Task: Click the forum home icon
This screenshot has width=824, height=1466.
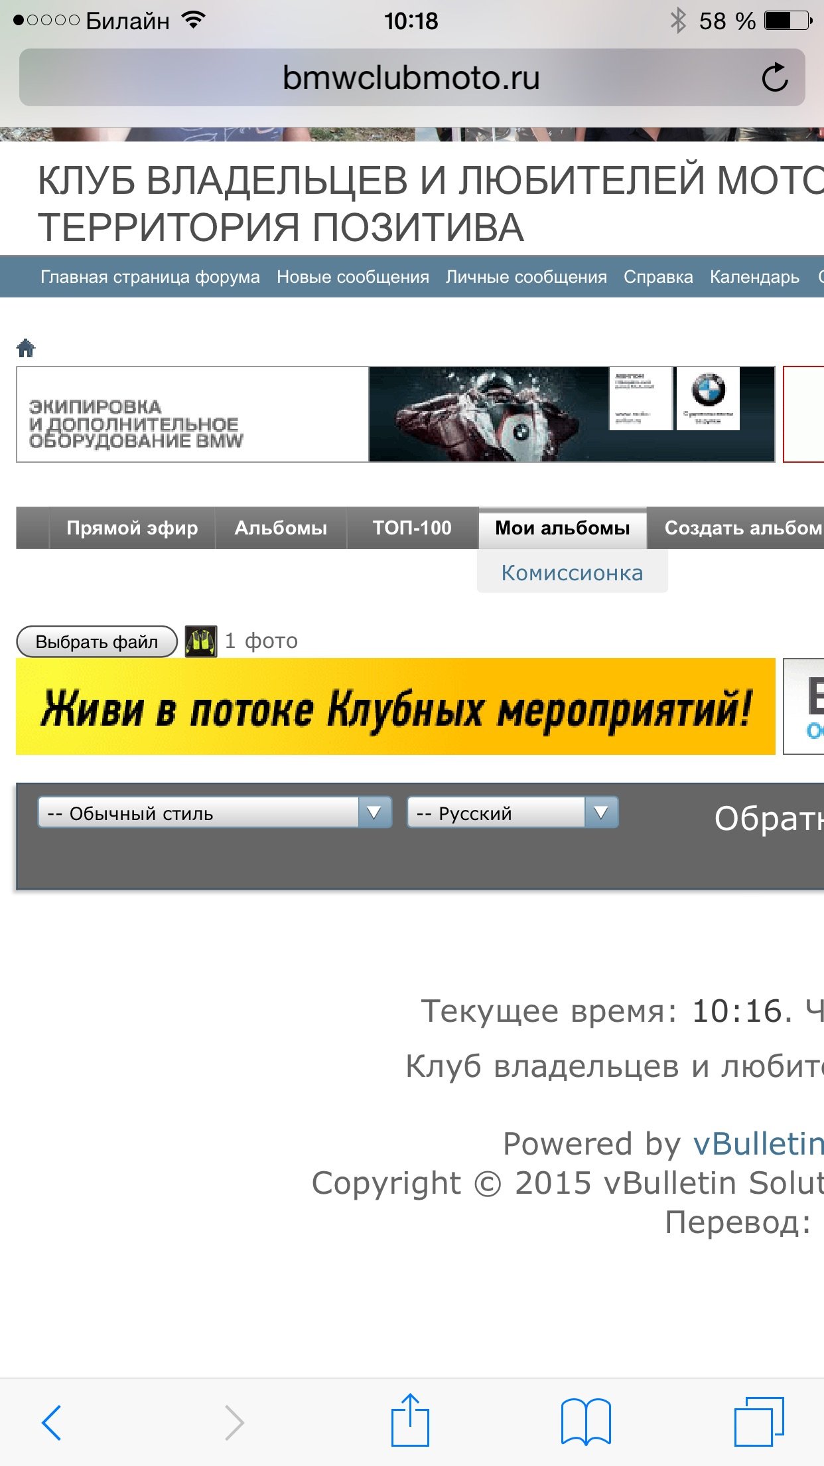Action: (26, 347)
